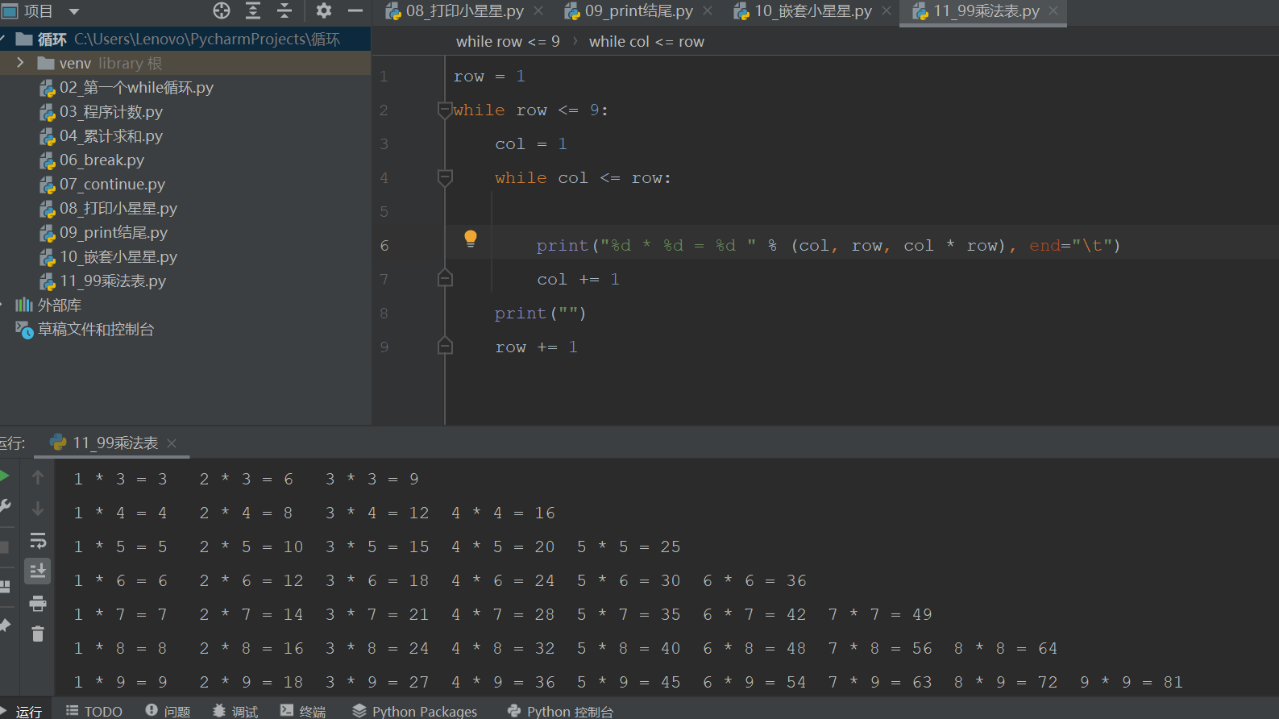Image resolution: width=1279 pixels, height=719 pixels.
Task: Click breadcrumb 'while row <= 9'
Action: coord(508,41)
